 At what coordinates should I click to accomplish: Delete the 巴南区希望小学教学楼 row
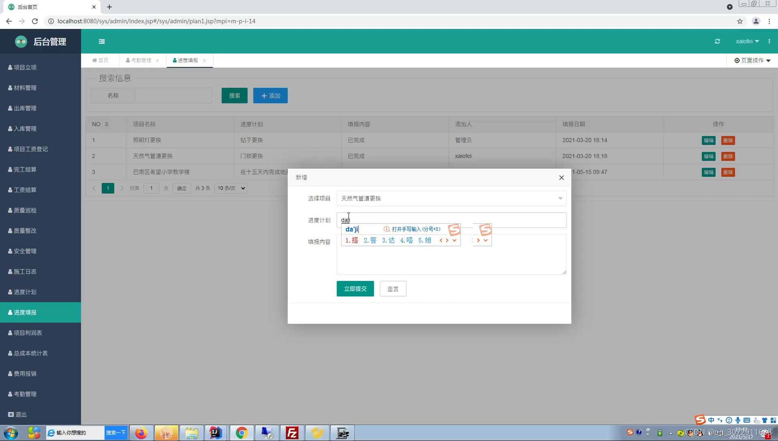[x=728, y=172]
